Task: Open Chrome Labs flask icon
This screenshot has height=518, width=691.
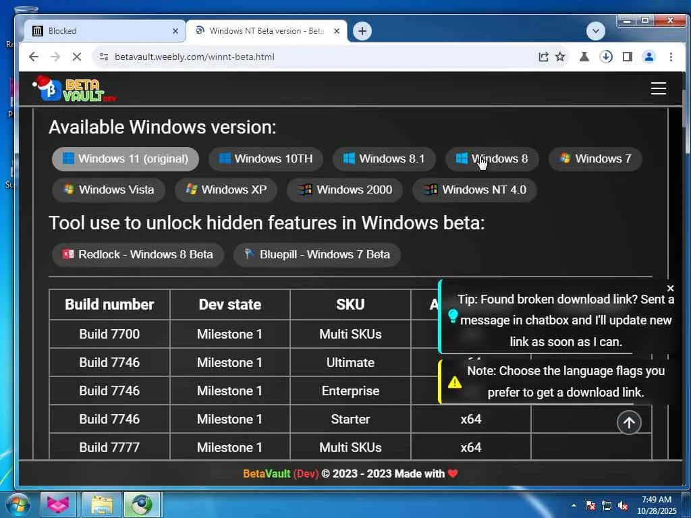Action: click(x=584, y=57)
